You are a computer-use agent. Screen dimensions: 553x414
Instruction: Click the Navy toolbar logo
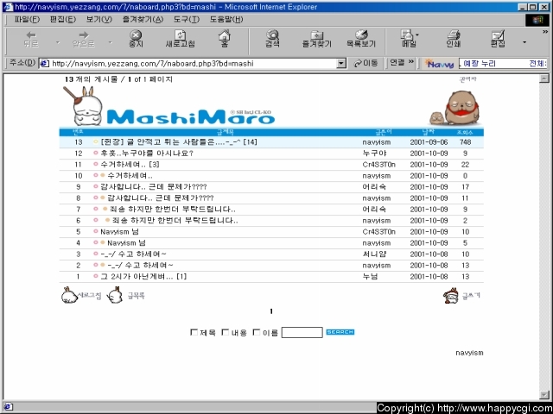point(439,63)
